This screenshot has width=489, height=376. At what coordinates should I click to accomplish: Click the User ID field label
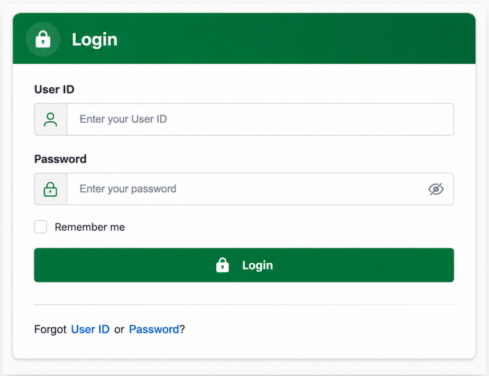(x=54, y=89)
